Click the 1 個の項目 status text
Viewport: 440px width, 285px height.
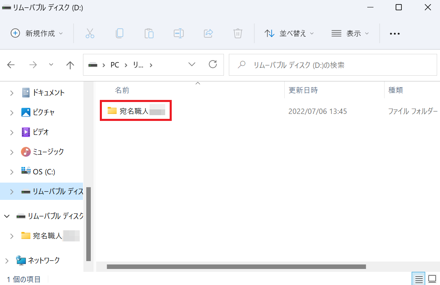coord(24,279)
